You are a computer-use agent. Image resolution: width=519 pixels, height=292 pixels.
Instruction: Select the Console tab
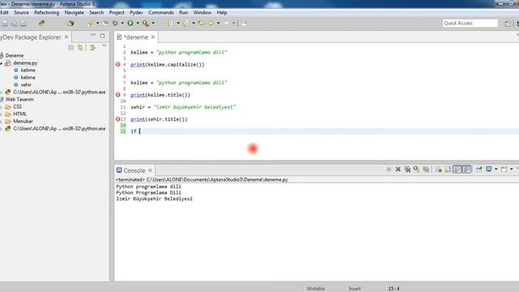(x=135, y=170)
